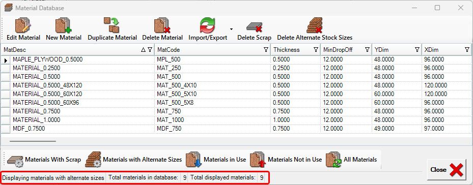The width and height of the screenshot is (473, 185).
Task: Open the YDim column filter
Action: 417,50
